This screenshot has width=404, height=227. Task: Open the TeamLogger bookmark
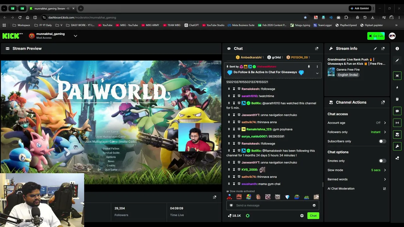click(x=323, y=25)
